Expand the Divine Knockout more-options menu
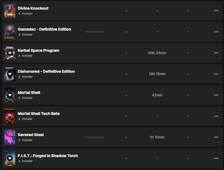The width and height of the screenshot is (224, 170). pos(216,11)
